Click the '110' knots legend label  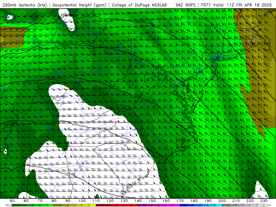pyautogui.click(x=96, y=201)
